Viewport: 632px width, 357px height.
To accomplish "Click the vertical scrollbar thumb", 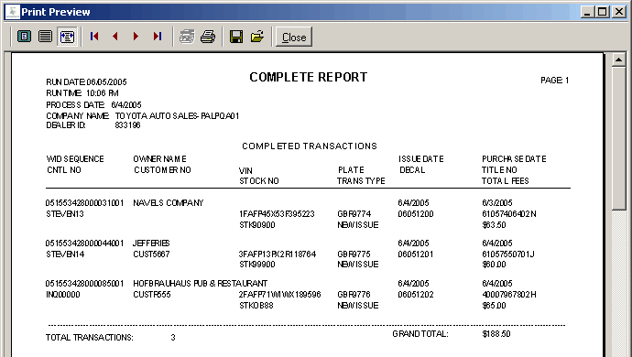I will [x=618, y=138].
